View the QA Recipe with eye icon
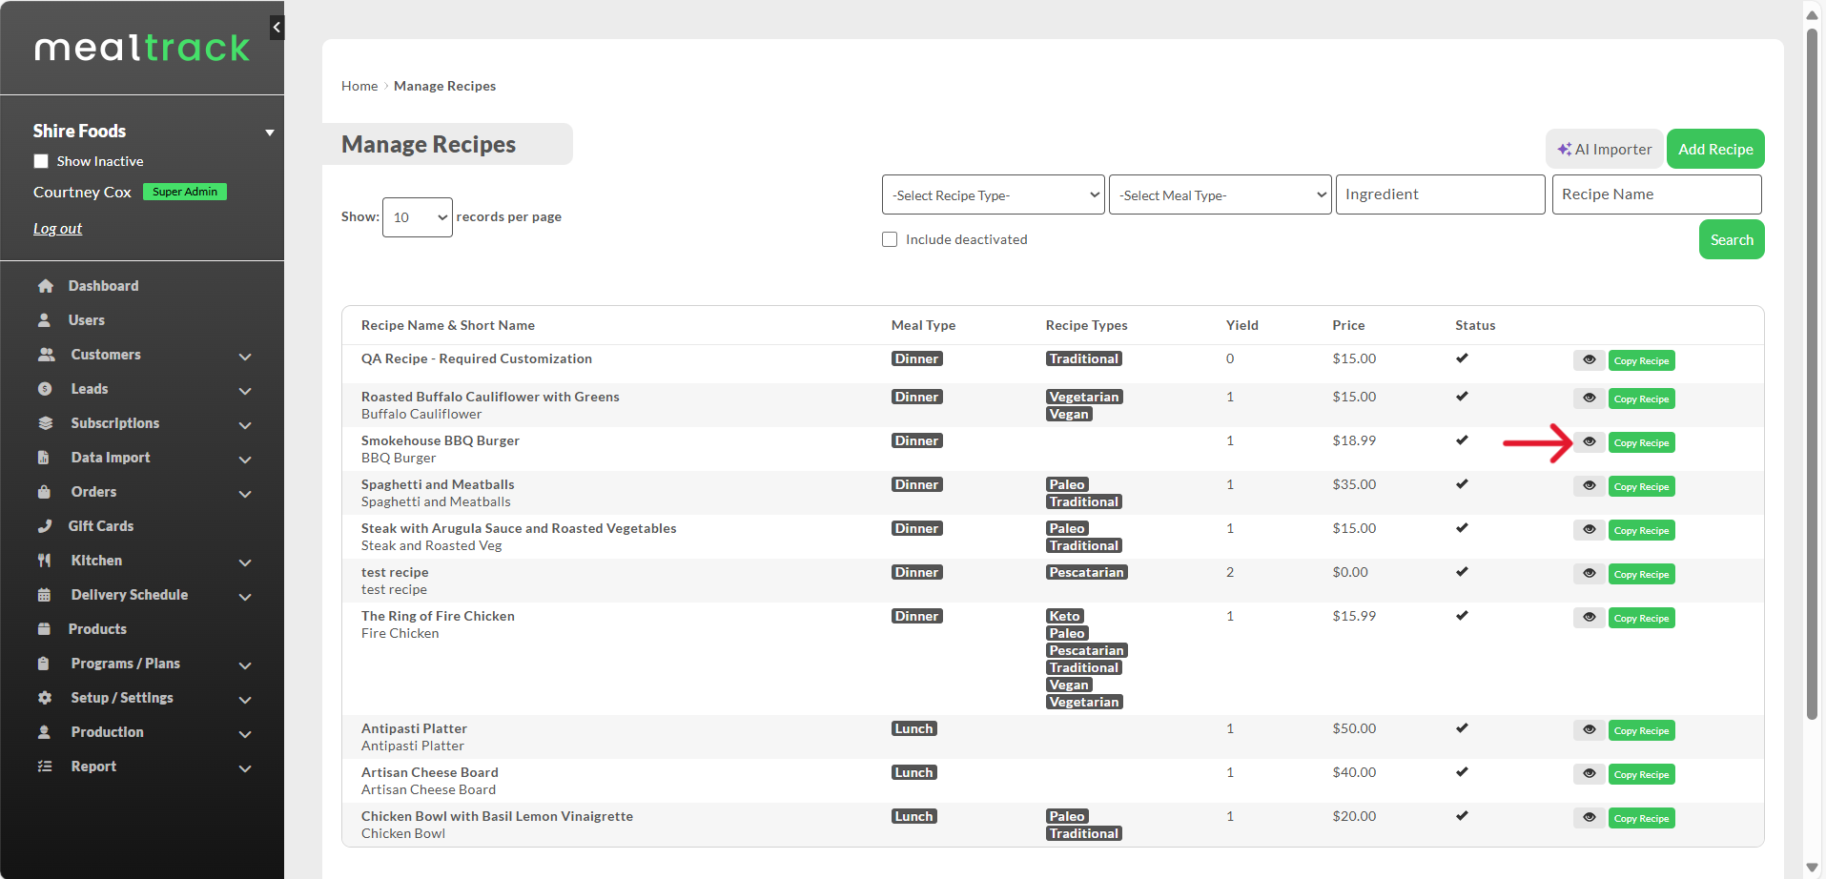1826x879 pixels. click(1590, 360)
